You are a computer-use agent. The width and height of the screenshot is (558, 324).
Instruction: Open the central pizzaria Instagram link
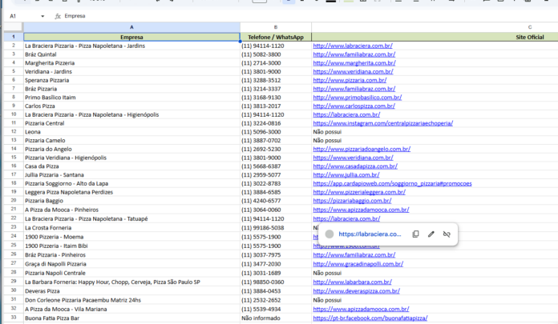382,123
